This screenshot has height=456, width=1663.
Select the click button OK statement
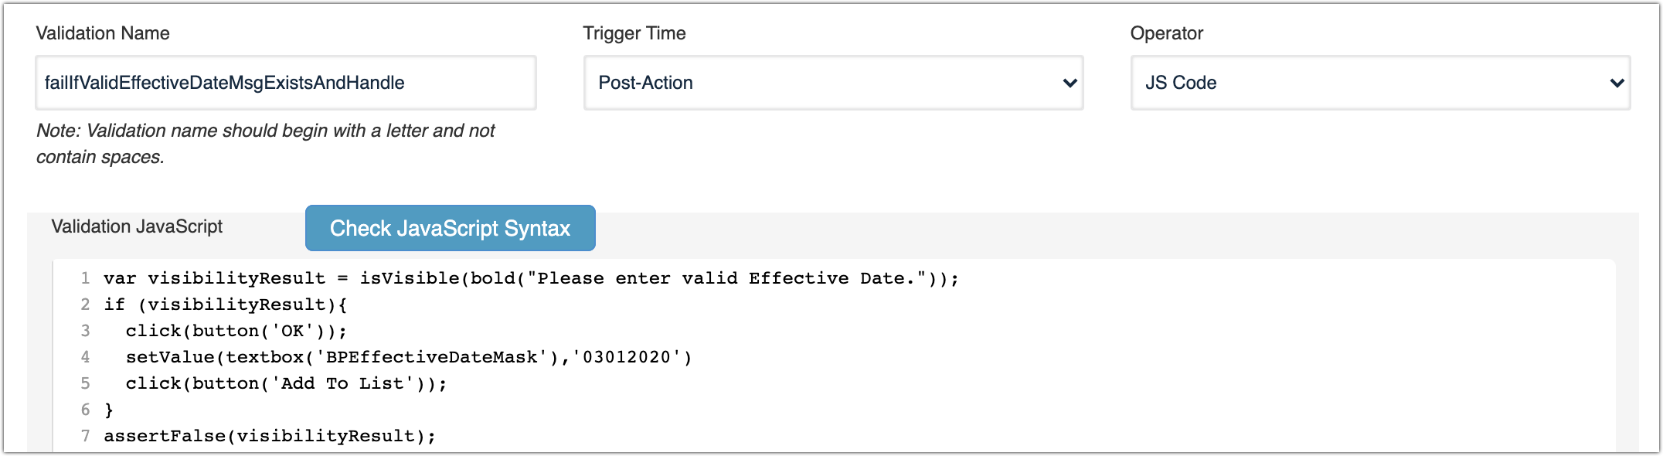coord(236,330)
